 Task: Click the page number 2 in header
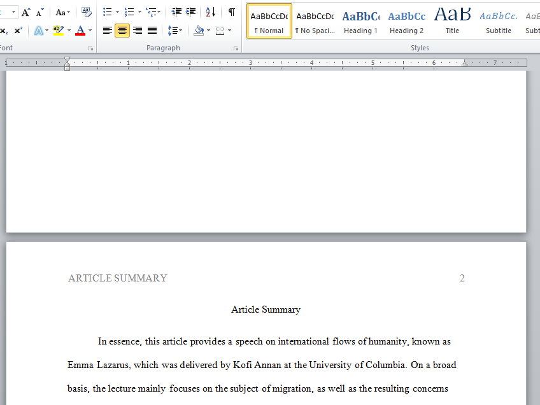click(462, 278)
